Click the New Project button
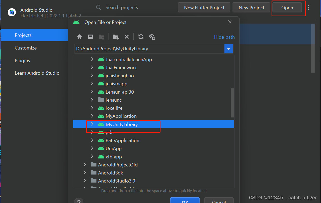Image resolution: width=321 pixels, height=203 pixels. point(251,8)
